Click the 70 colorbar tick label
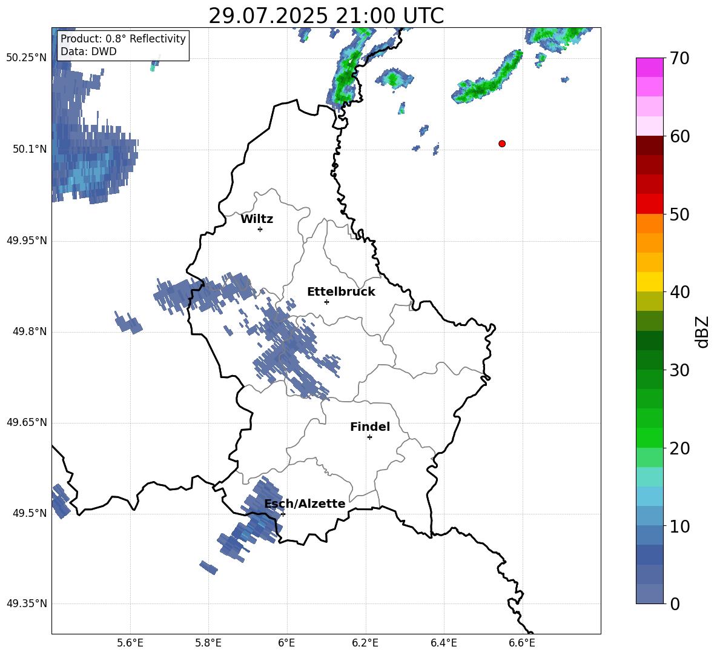 (679, 58)
